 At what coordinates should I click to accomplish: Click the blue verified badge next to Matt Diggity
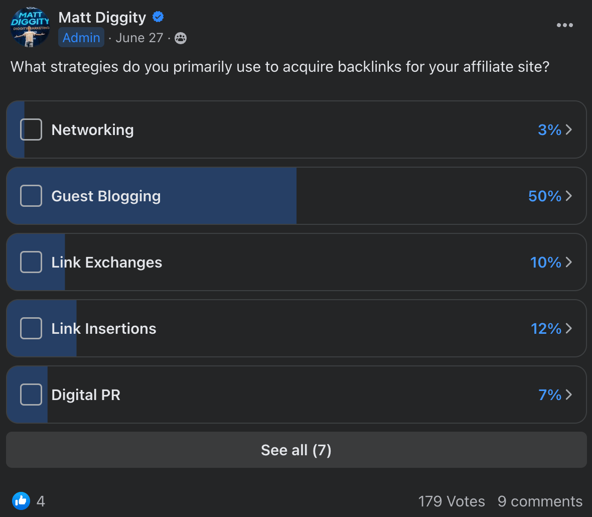(158, 17)
